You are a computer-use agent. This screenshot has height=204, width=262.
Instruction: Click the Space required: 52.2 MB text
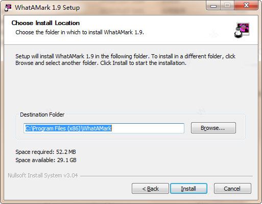tap(45, 152)
